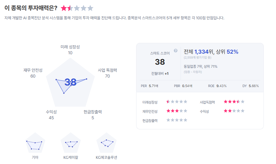The height and width of the screenshot is (164, 276).
Task: Click the smart score help question icon
Action: (x=176, y=51)
